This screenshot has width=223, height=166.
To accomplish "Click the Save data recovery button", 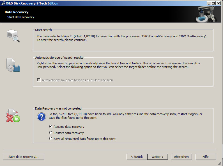I will [24, 157].
